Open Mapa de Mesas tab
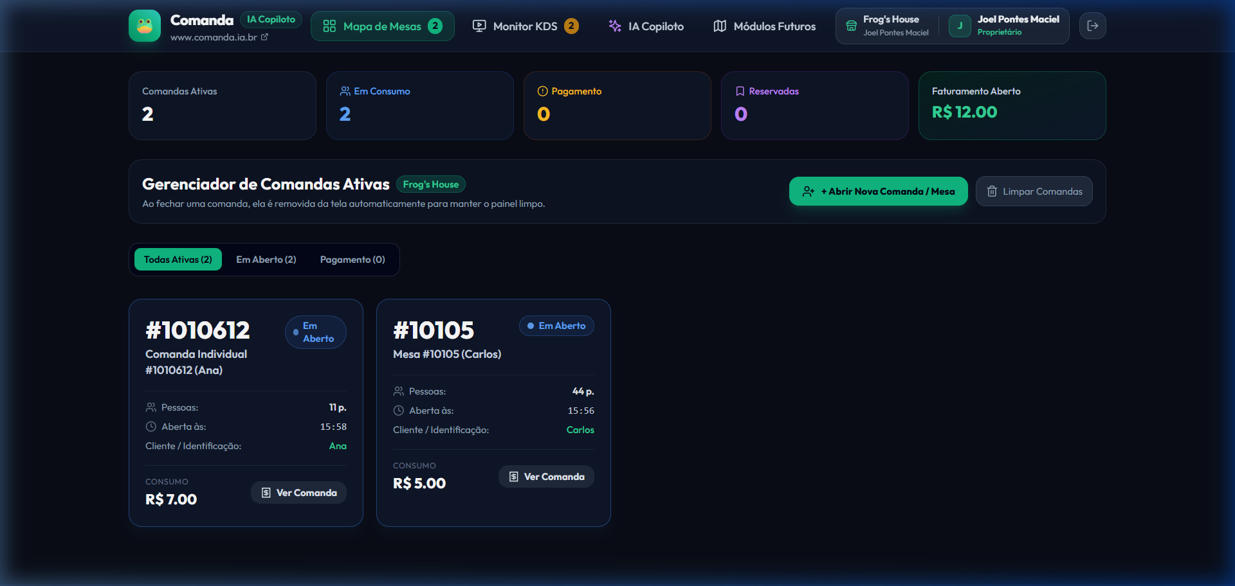 tap(383, 26)
